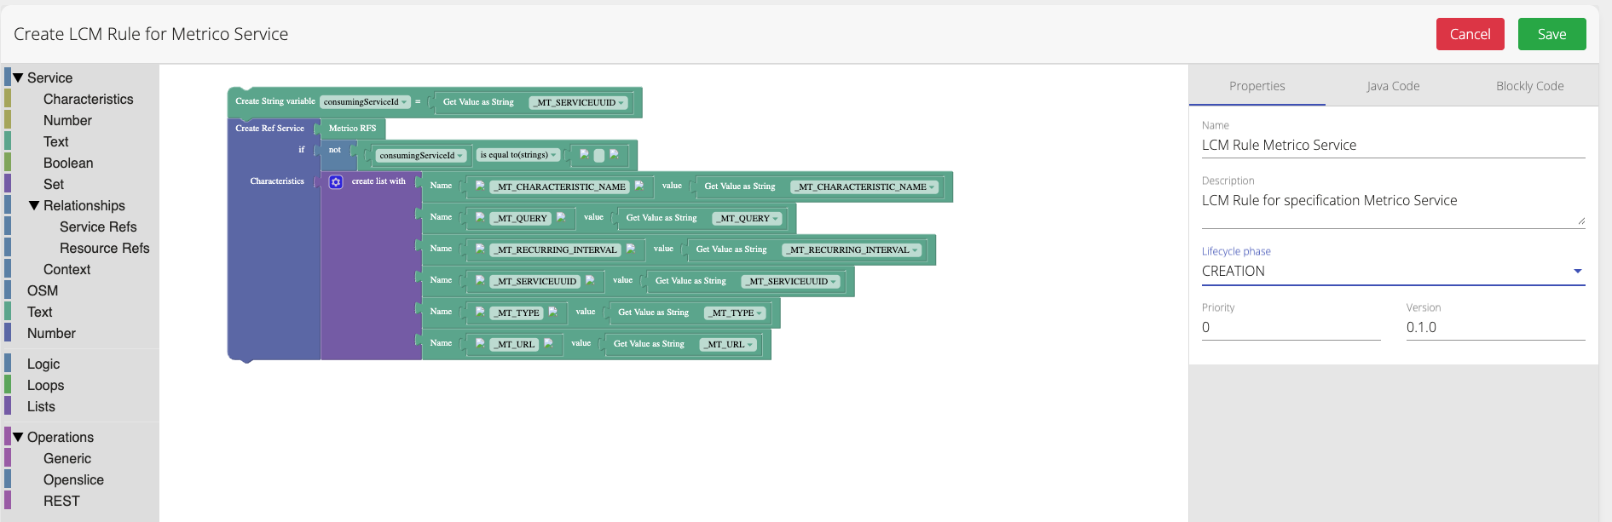1612x522 pixels.
Task: Click closing quote icon after _MT_CHARACTERISTIC_NAME text field
Action: (x=639, y=186)
